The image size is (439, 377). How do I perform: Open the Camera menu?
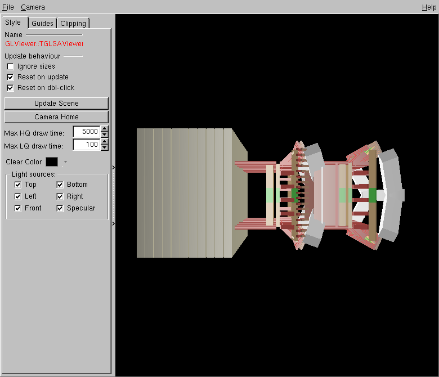click(33, 7)
